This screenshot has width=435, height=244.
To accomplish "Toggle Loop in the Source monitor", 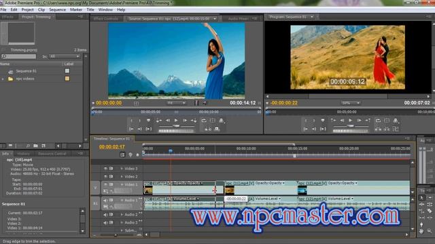I will (x=204, y=121).
